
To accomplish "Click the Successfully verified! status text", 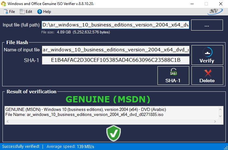I will (21, 147).
